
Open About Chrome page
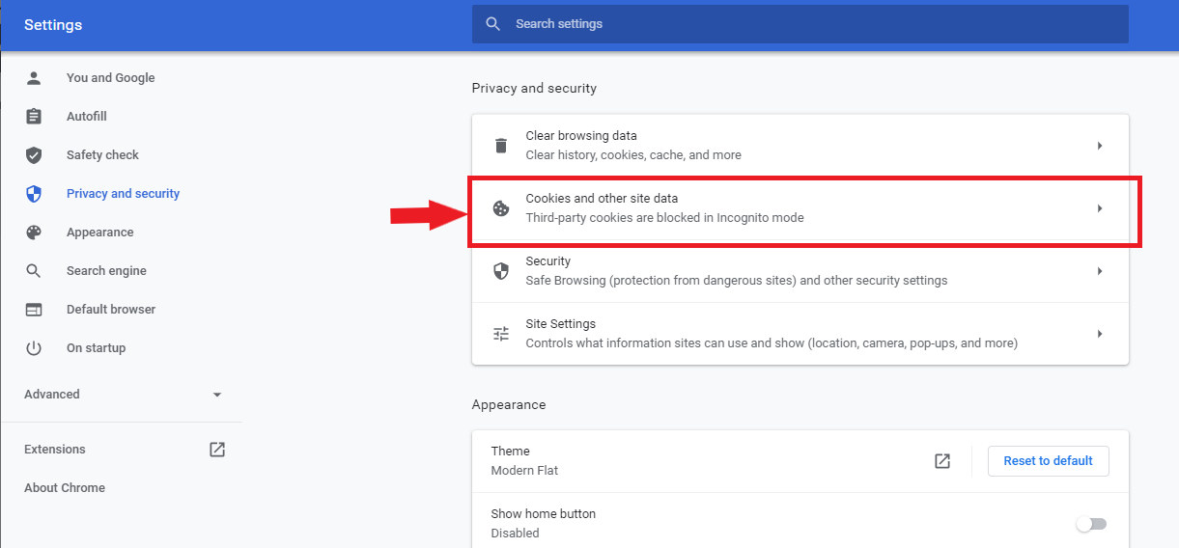tap(65, 488)
